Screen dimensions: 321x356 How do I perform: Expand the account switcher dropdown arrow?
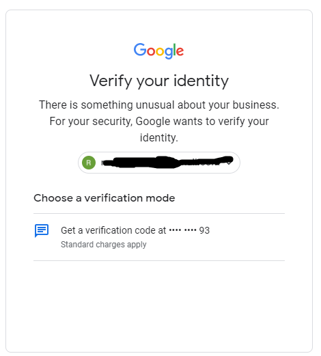click(x=229, y=163)
